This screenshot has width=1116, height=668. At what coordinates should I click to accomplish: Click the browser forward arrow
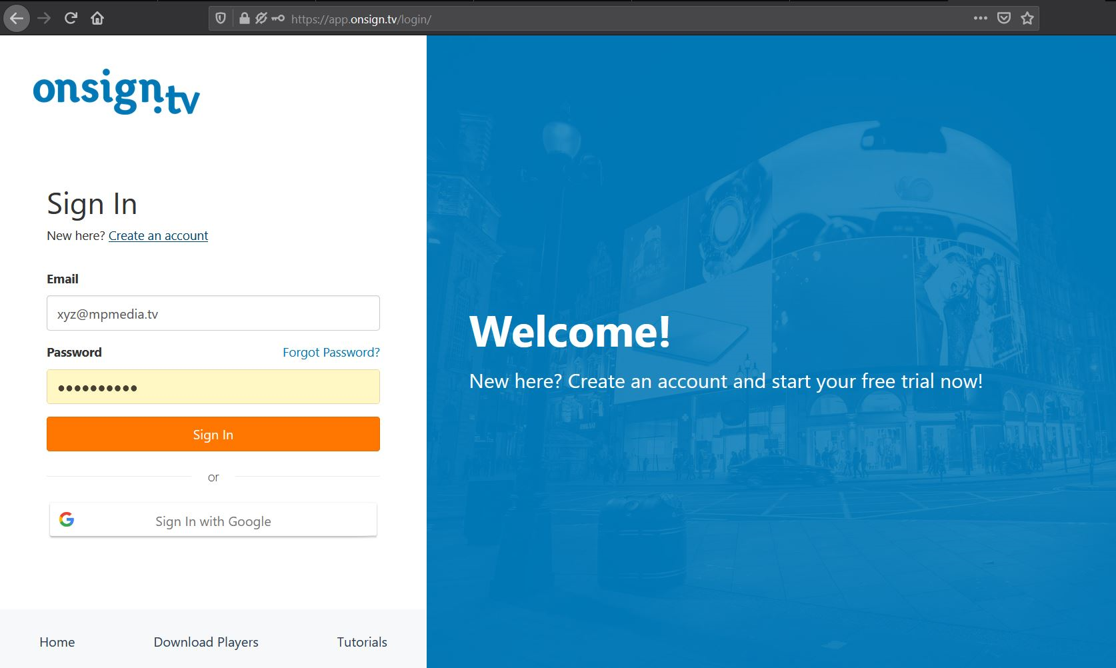44,19
